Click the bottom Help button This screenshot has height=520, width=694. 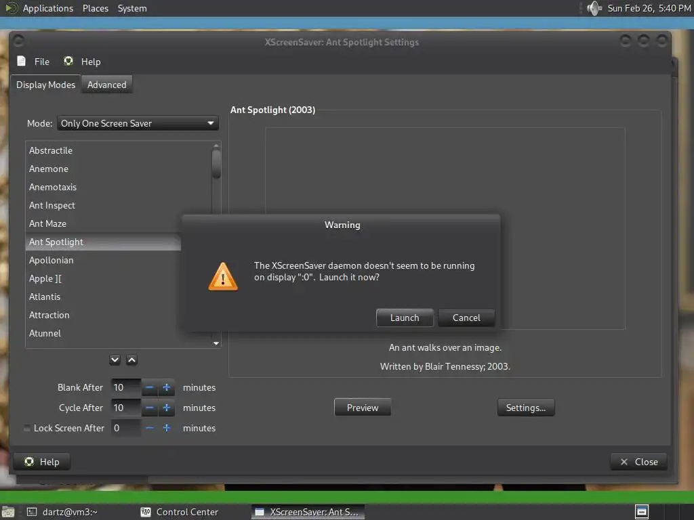[x=41, y=462]
